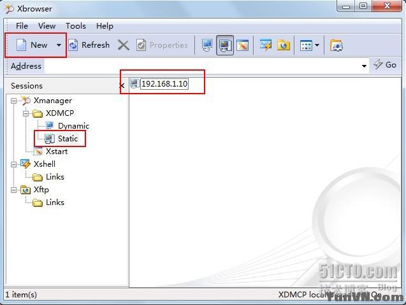Select the Links folder under Xftp
This screenshot has height=305, width=406.
coord(55,202)
